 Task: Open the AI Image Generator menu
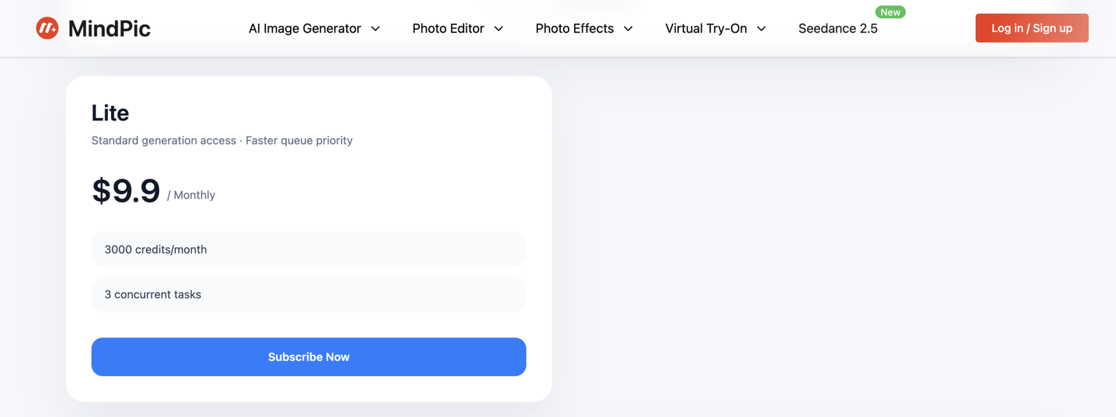click(305, 29)
